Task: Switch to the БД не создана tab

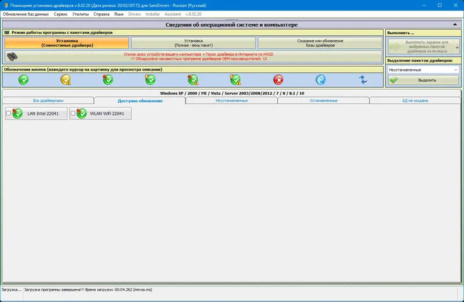Action: (x=415, y=100)
